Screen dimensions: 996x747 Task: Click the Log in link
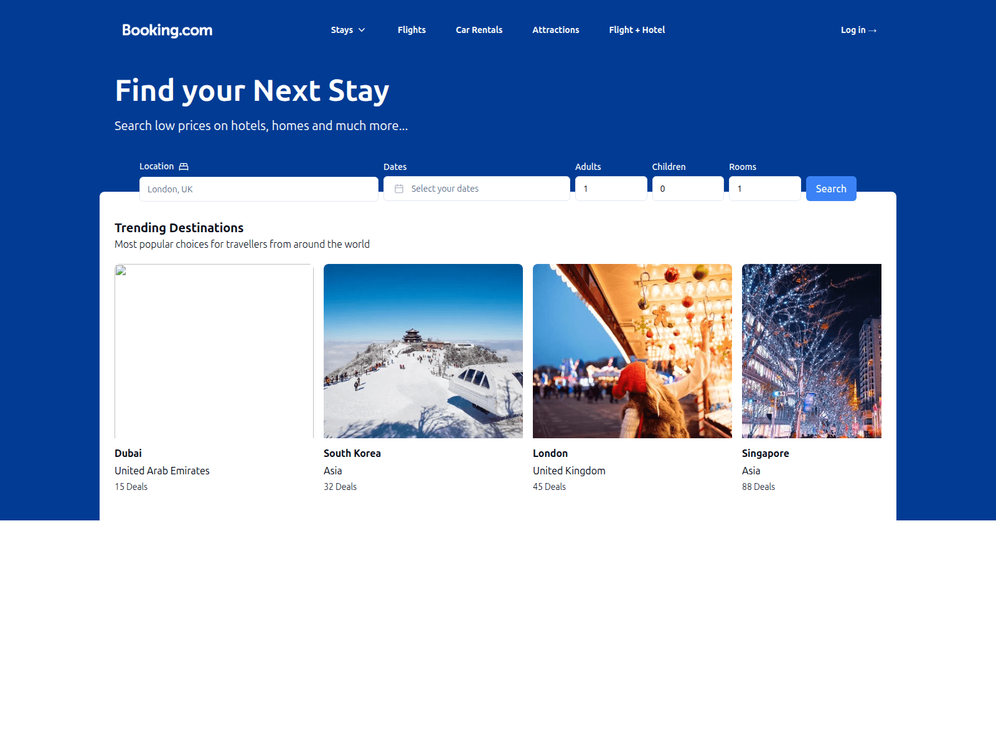[858, 30]
